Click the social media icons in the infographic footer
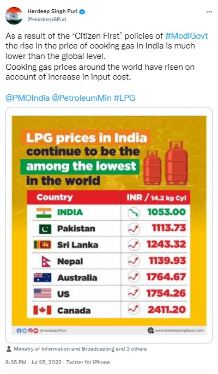This screenshot has width=218, height=374. pos(27,330)
